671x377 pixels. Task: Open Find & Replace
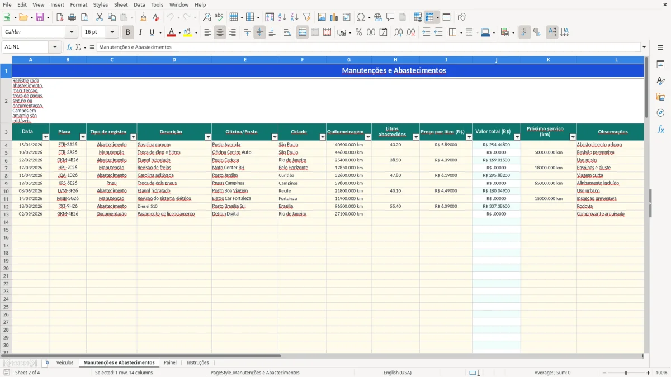(207, 17)
